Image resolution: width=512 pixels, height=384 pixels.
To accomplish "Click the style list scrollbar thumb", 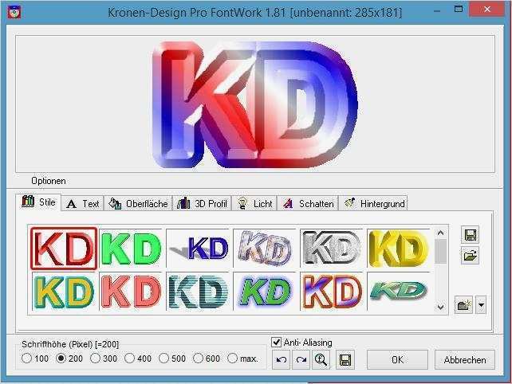I will click(x=440, y=251).
